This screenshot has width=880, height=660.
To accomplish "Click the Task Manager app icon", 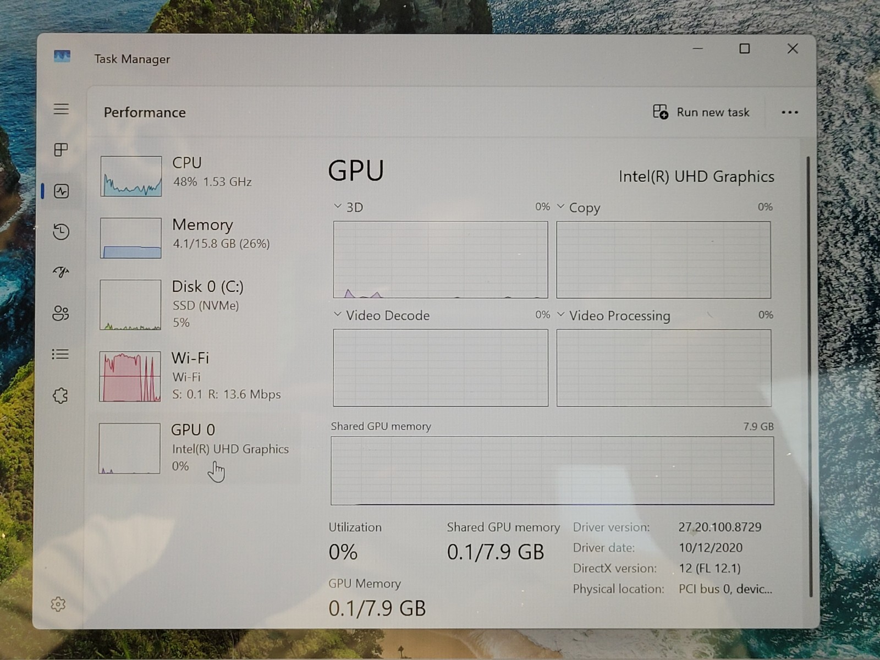I will [62, 56].
